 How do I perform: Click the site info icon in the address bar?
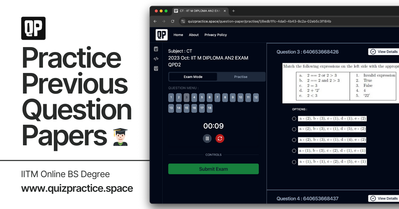[x=182, y=21]
